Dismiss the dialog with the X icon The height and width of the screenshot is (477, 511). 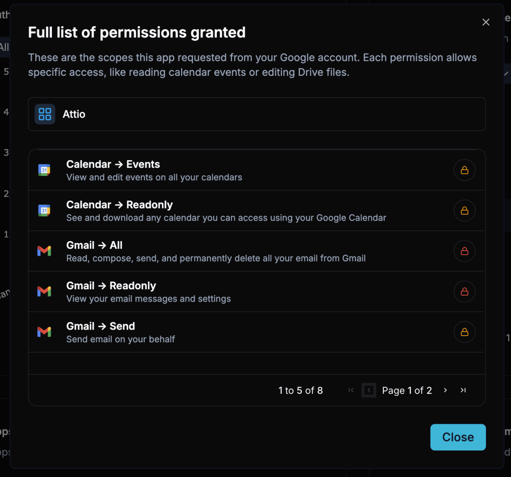tap(486, 22)
